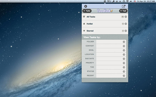Open the Toodledo settings gear
The width and height of the screenshot is (156, 97).
click(x=86, y=6)
